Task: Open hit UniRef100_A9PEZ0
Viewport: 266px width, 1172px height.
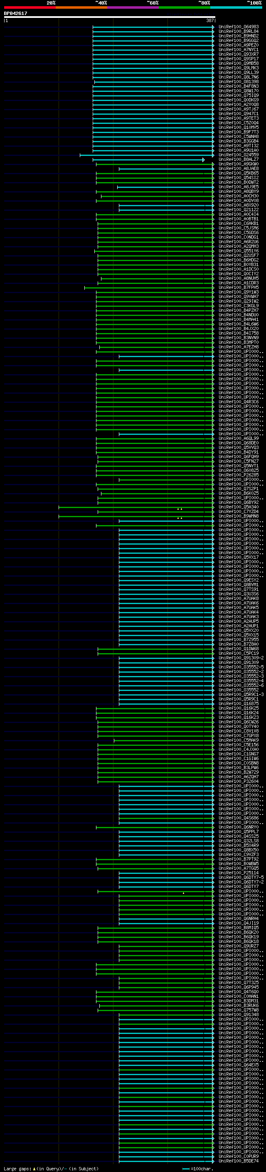Action: click(x=238, y=45)
